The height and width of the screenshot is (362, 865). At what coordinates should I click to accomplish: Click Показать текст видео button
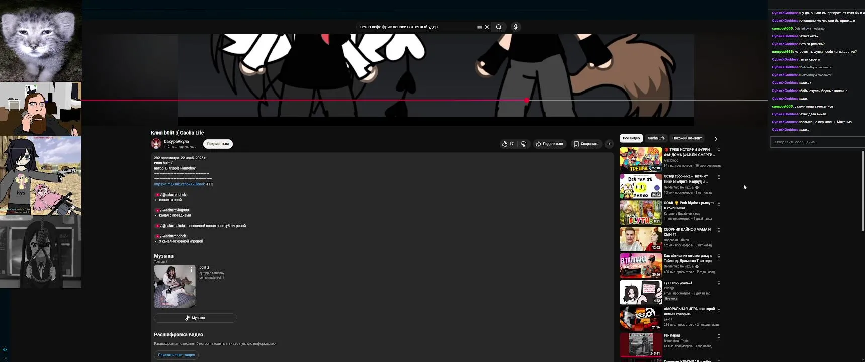[177, 355]
